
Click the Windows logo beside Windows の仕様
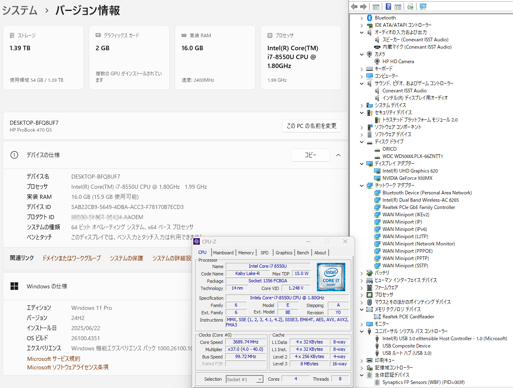point(15,286)
